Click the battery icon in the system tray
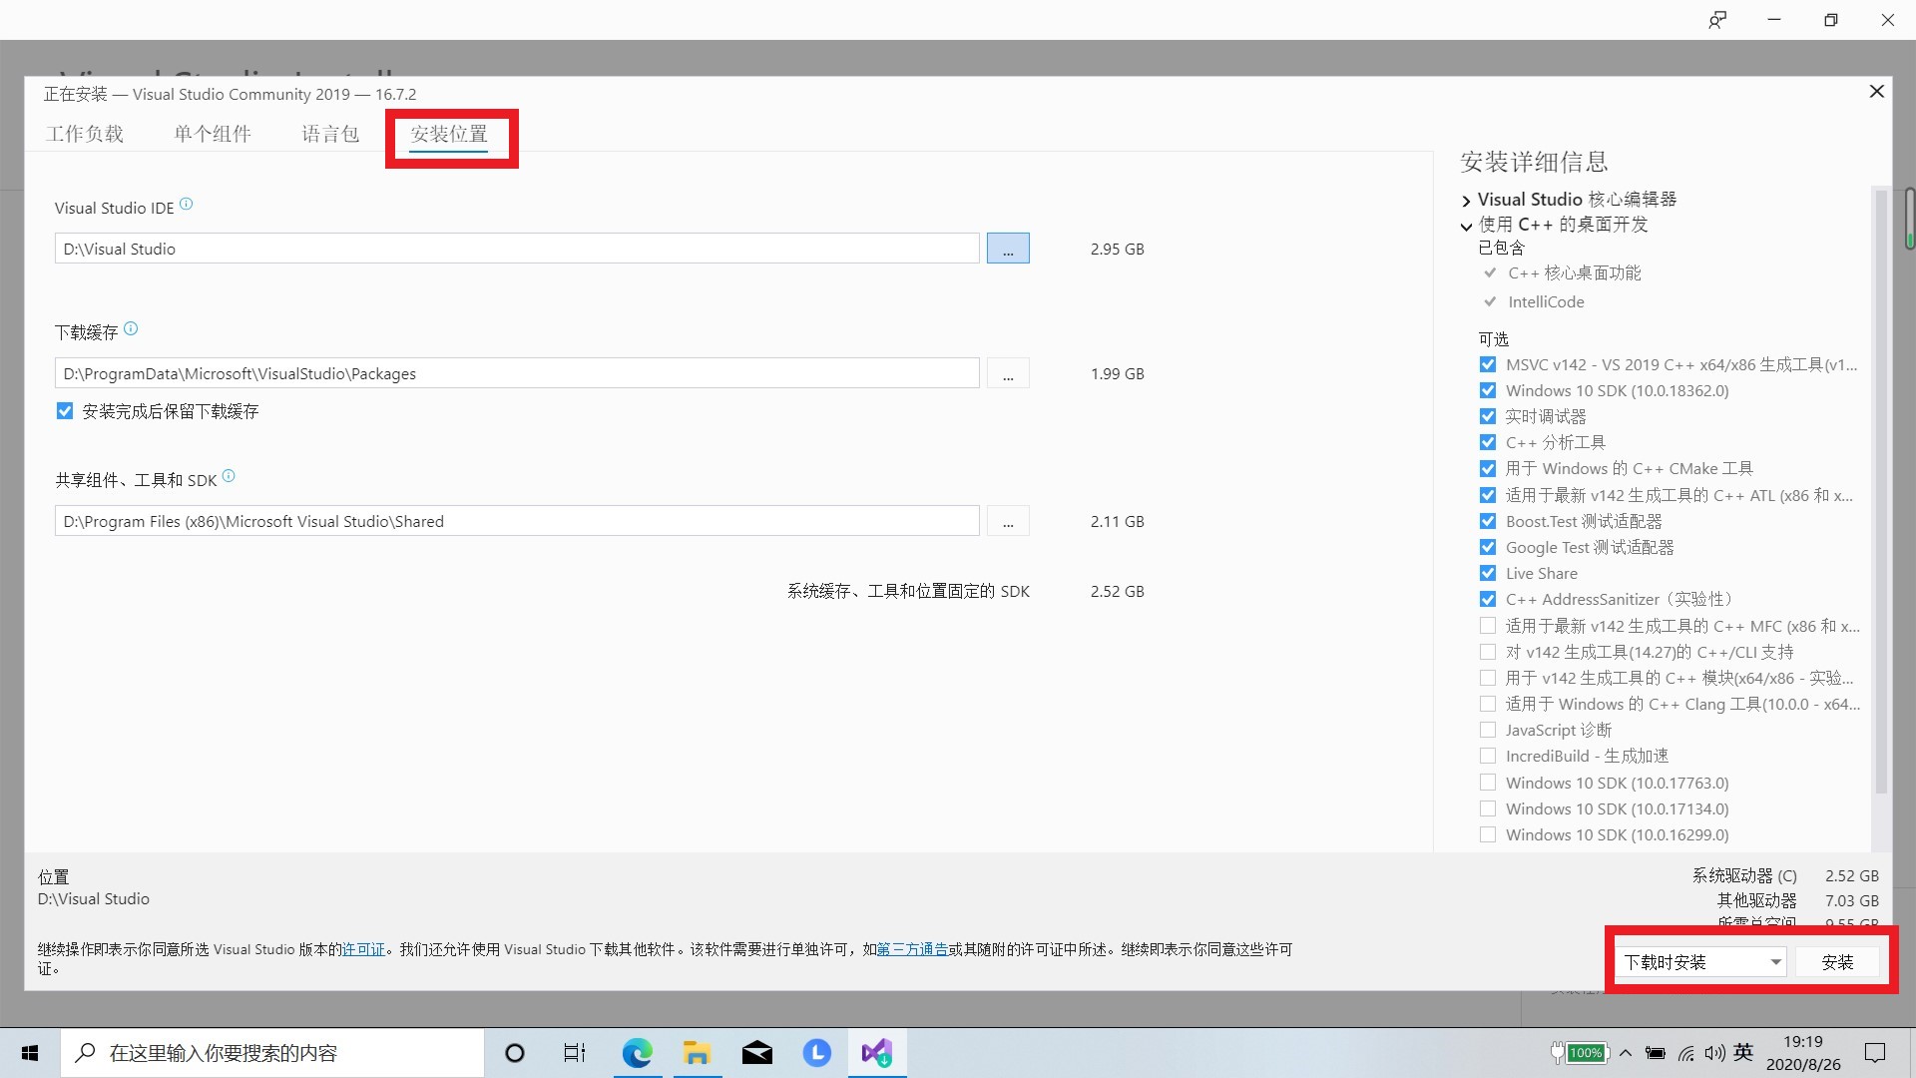The width and height of the screenshot is (1916, 1078). point(1656,1052)
